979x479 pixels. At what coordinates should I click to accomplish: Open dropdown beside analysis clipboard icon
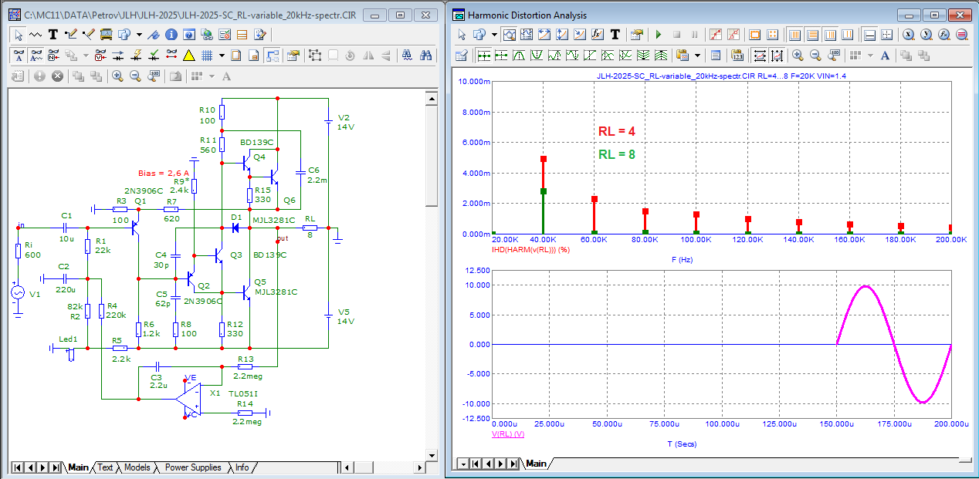(698, 56)
